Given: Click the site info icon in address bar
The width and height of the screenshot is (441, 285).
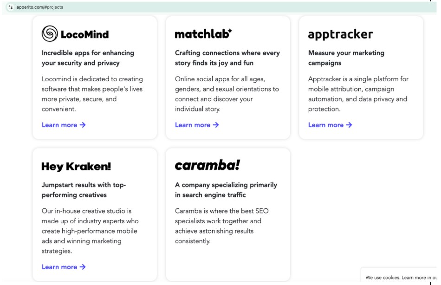Looking at the screenshot, I should tap(11, 7).
